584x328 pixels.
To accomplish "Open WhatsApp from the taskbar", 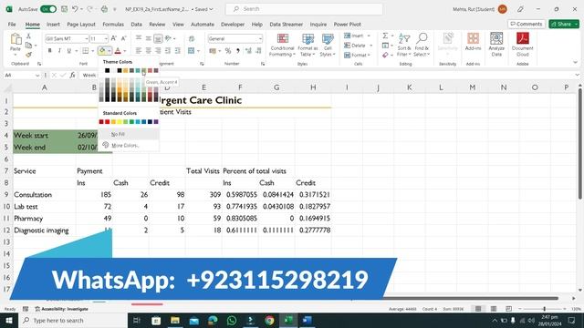I will pos(231,320).
